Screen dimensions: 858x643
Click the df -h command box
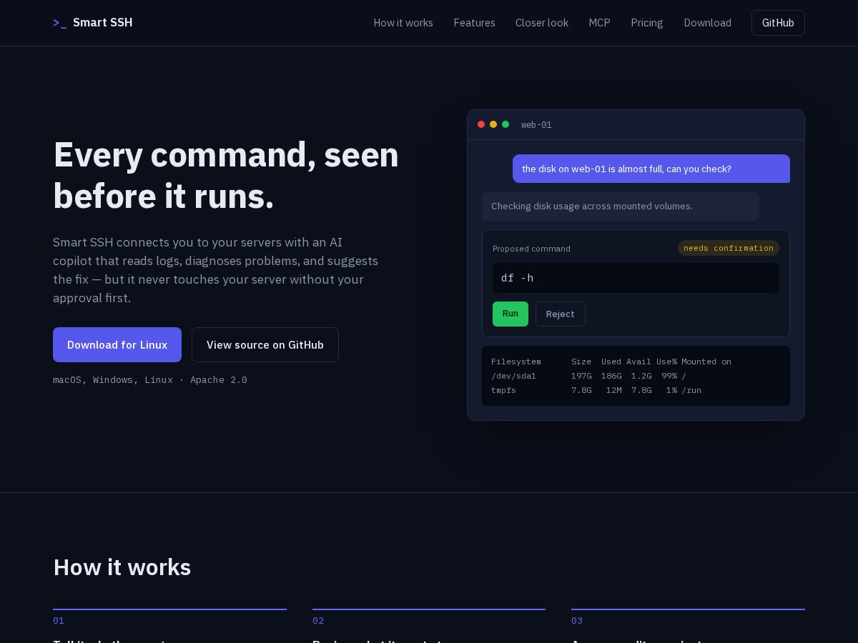coord(636,278)
